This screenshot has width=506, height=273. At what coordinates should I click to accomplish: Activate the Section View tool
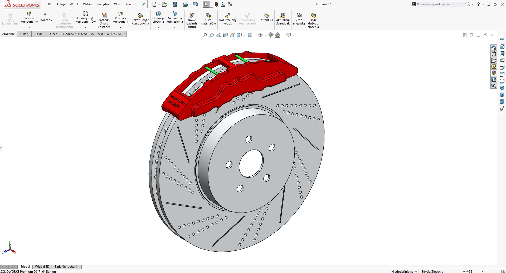(225, 35)
